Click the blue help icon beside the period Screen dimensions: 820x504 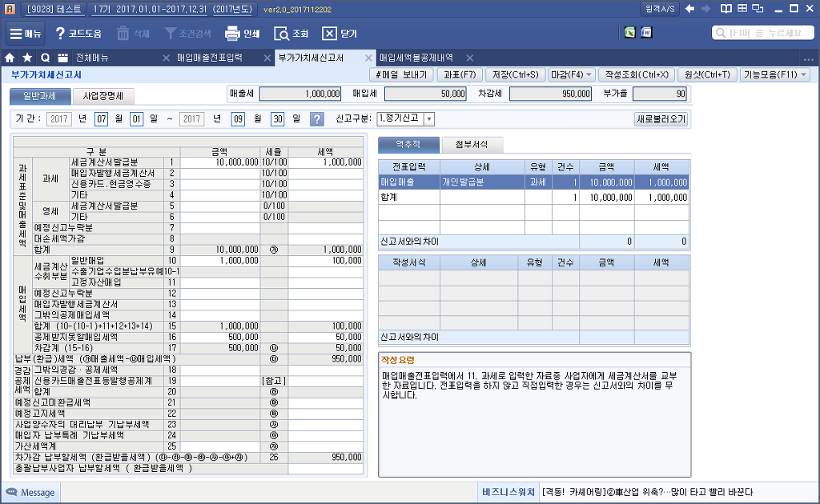(x=317, y=119)
